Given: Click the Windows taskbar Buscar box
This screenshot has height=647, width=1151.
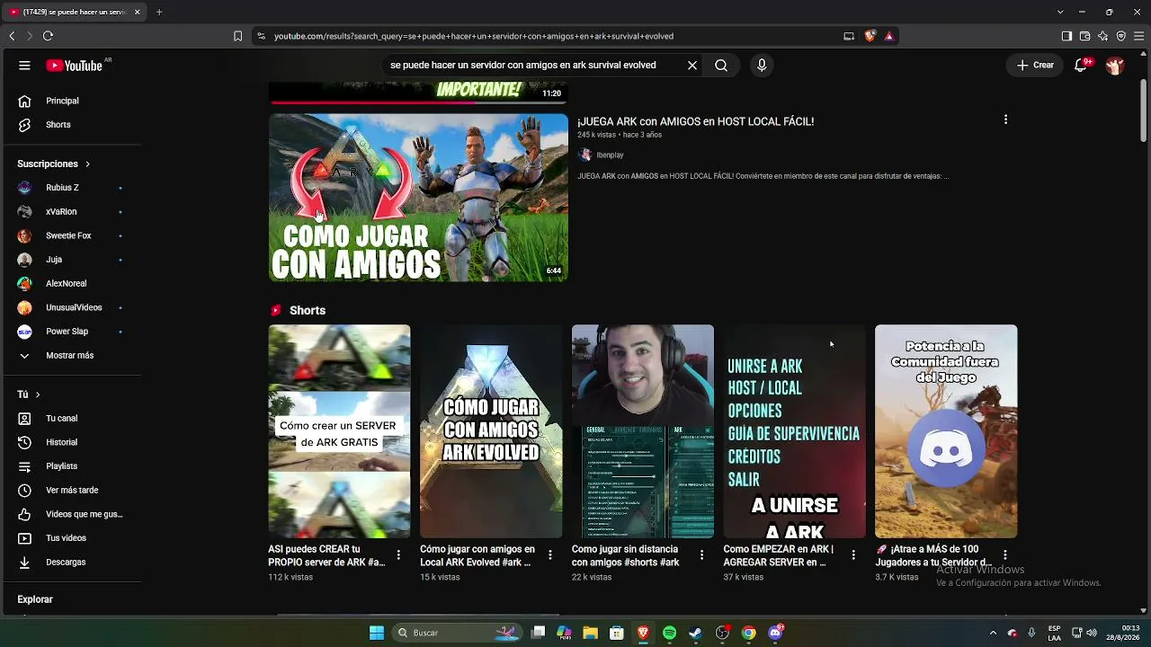Looking at the screenshot, I should coord(456,633).
